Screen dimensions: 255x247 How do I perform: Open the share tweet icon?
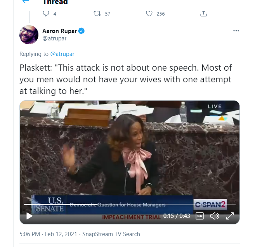(203, 14)
